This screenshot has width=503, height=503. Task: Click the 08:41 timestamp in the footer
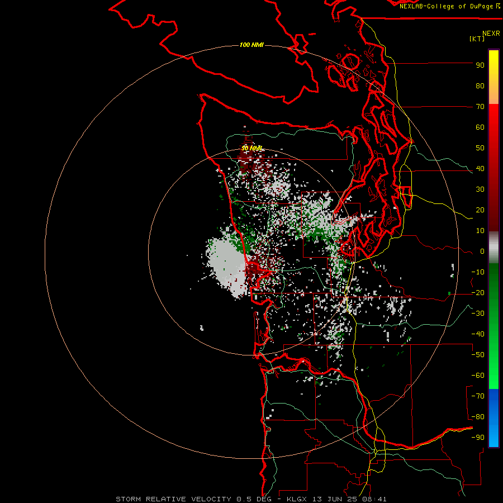[374, 499]
